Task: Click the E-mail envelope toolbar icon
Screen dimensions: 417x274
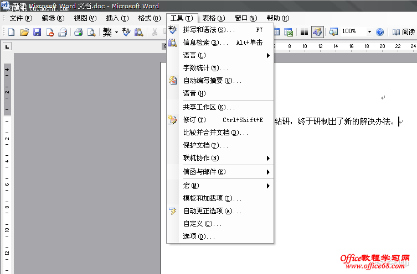Action: tap(63, 33)
